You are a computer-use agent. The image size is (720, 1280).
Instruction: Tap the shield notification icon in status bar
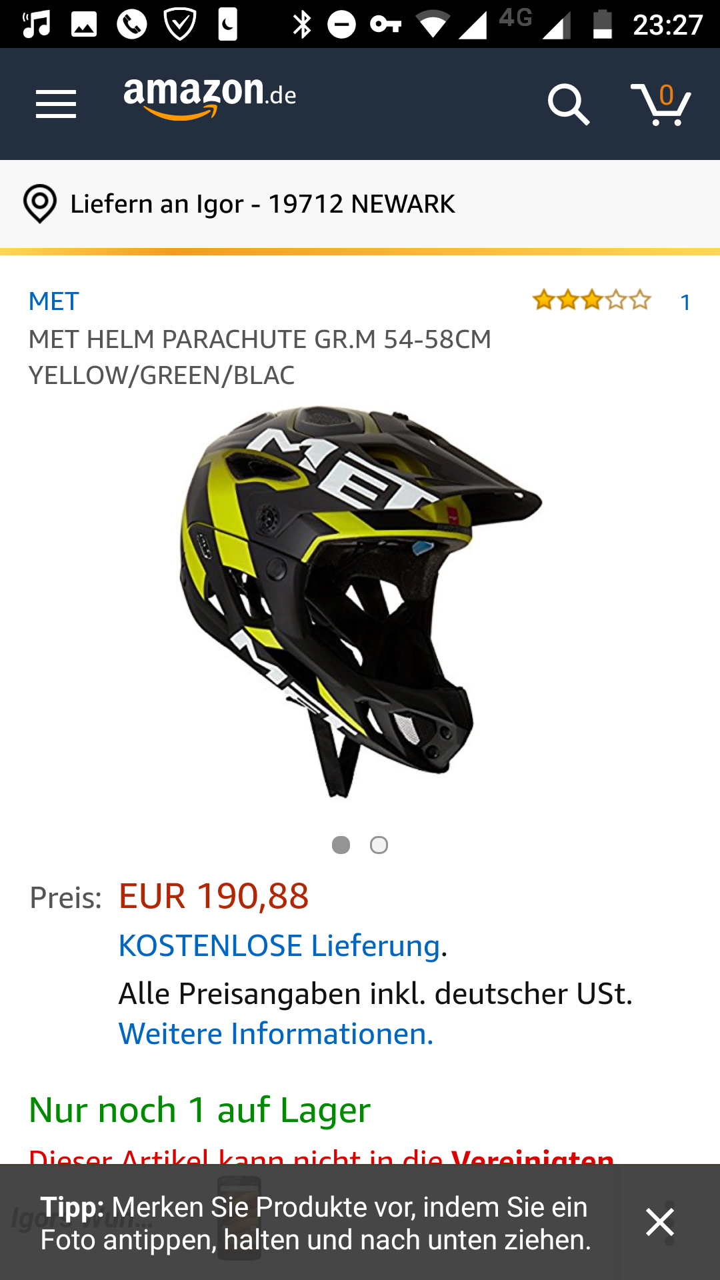pyautogui.click(x=180, y=25)
